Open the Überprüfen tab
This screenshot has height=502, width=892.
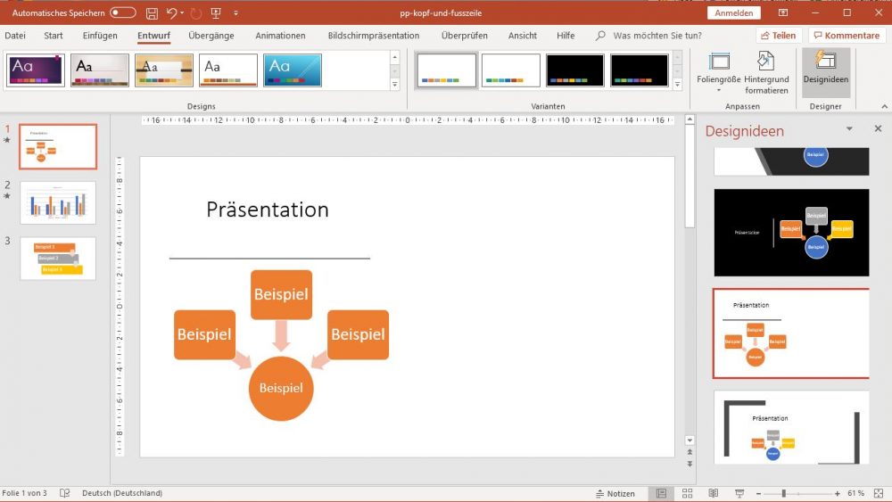(x=464, y=36)
